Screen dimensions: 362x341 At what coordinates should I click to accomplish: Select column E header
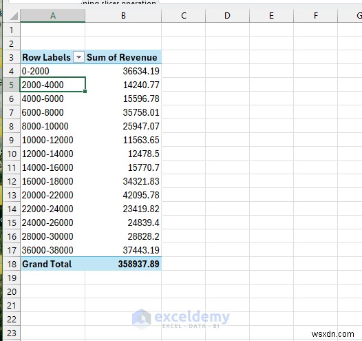coord(271,16)
